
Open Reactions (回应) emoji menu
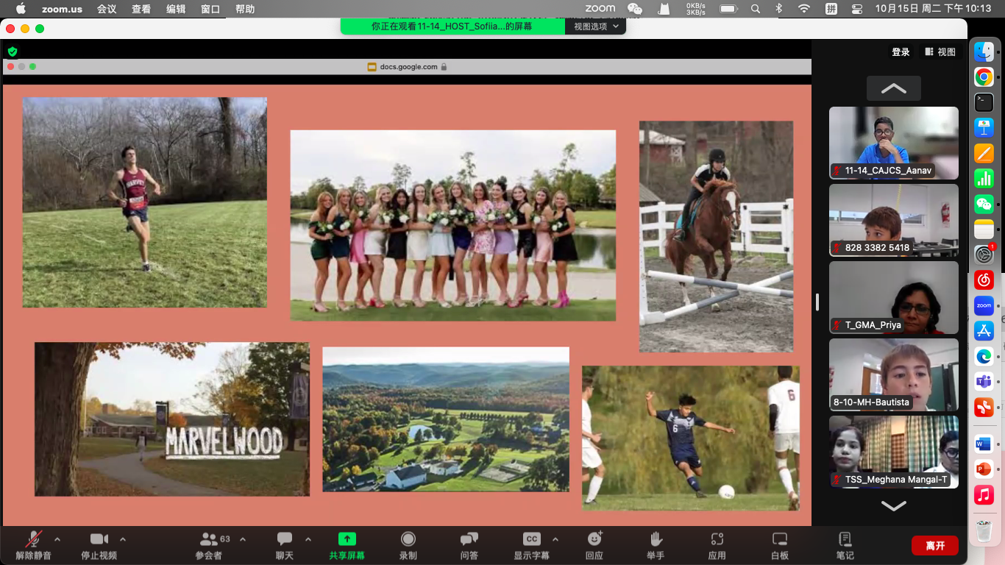[x=594, y=540]
